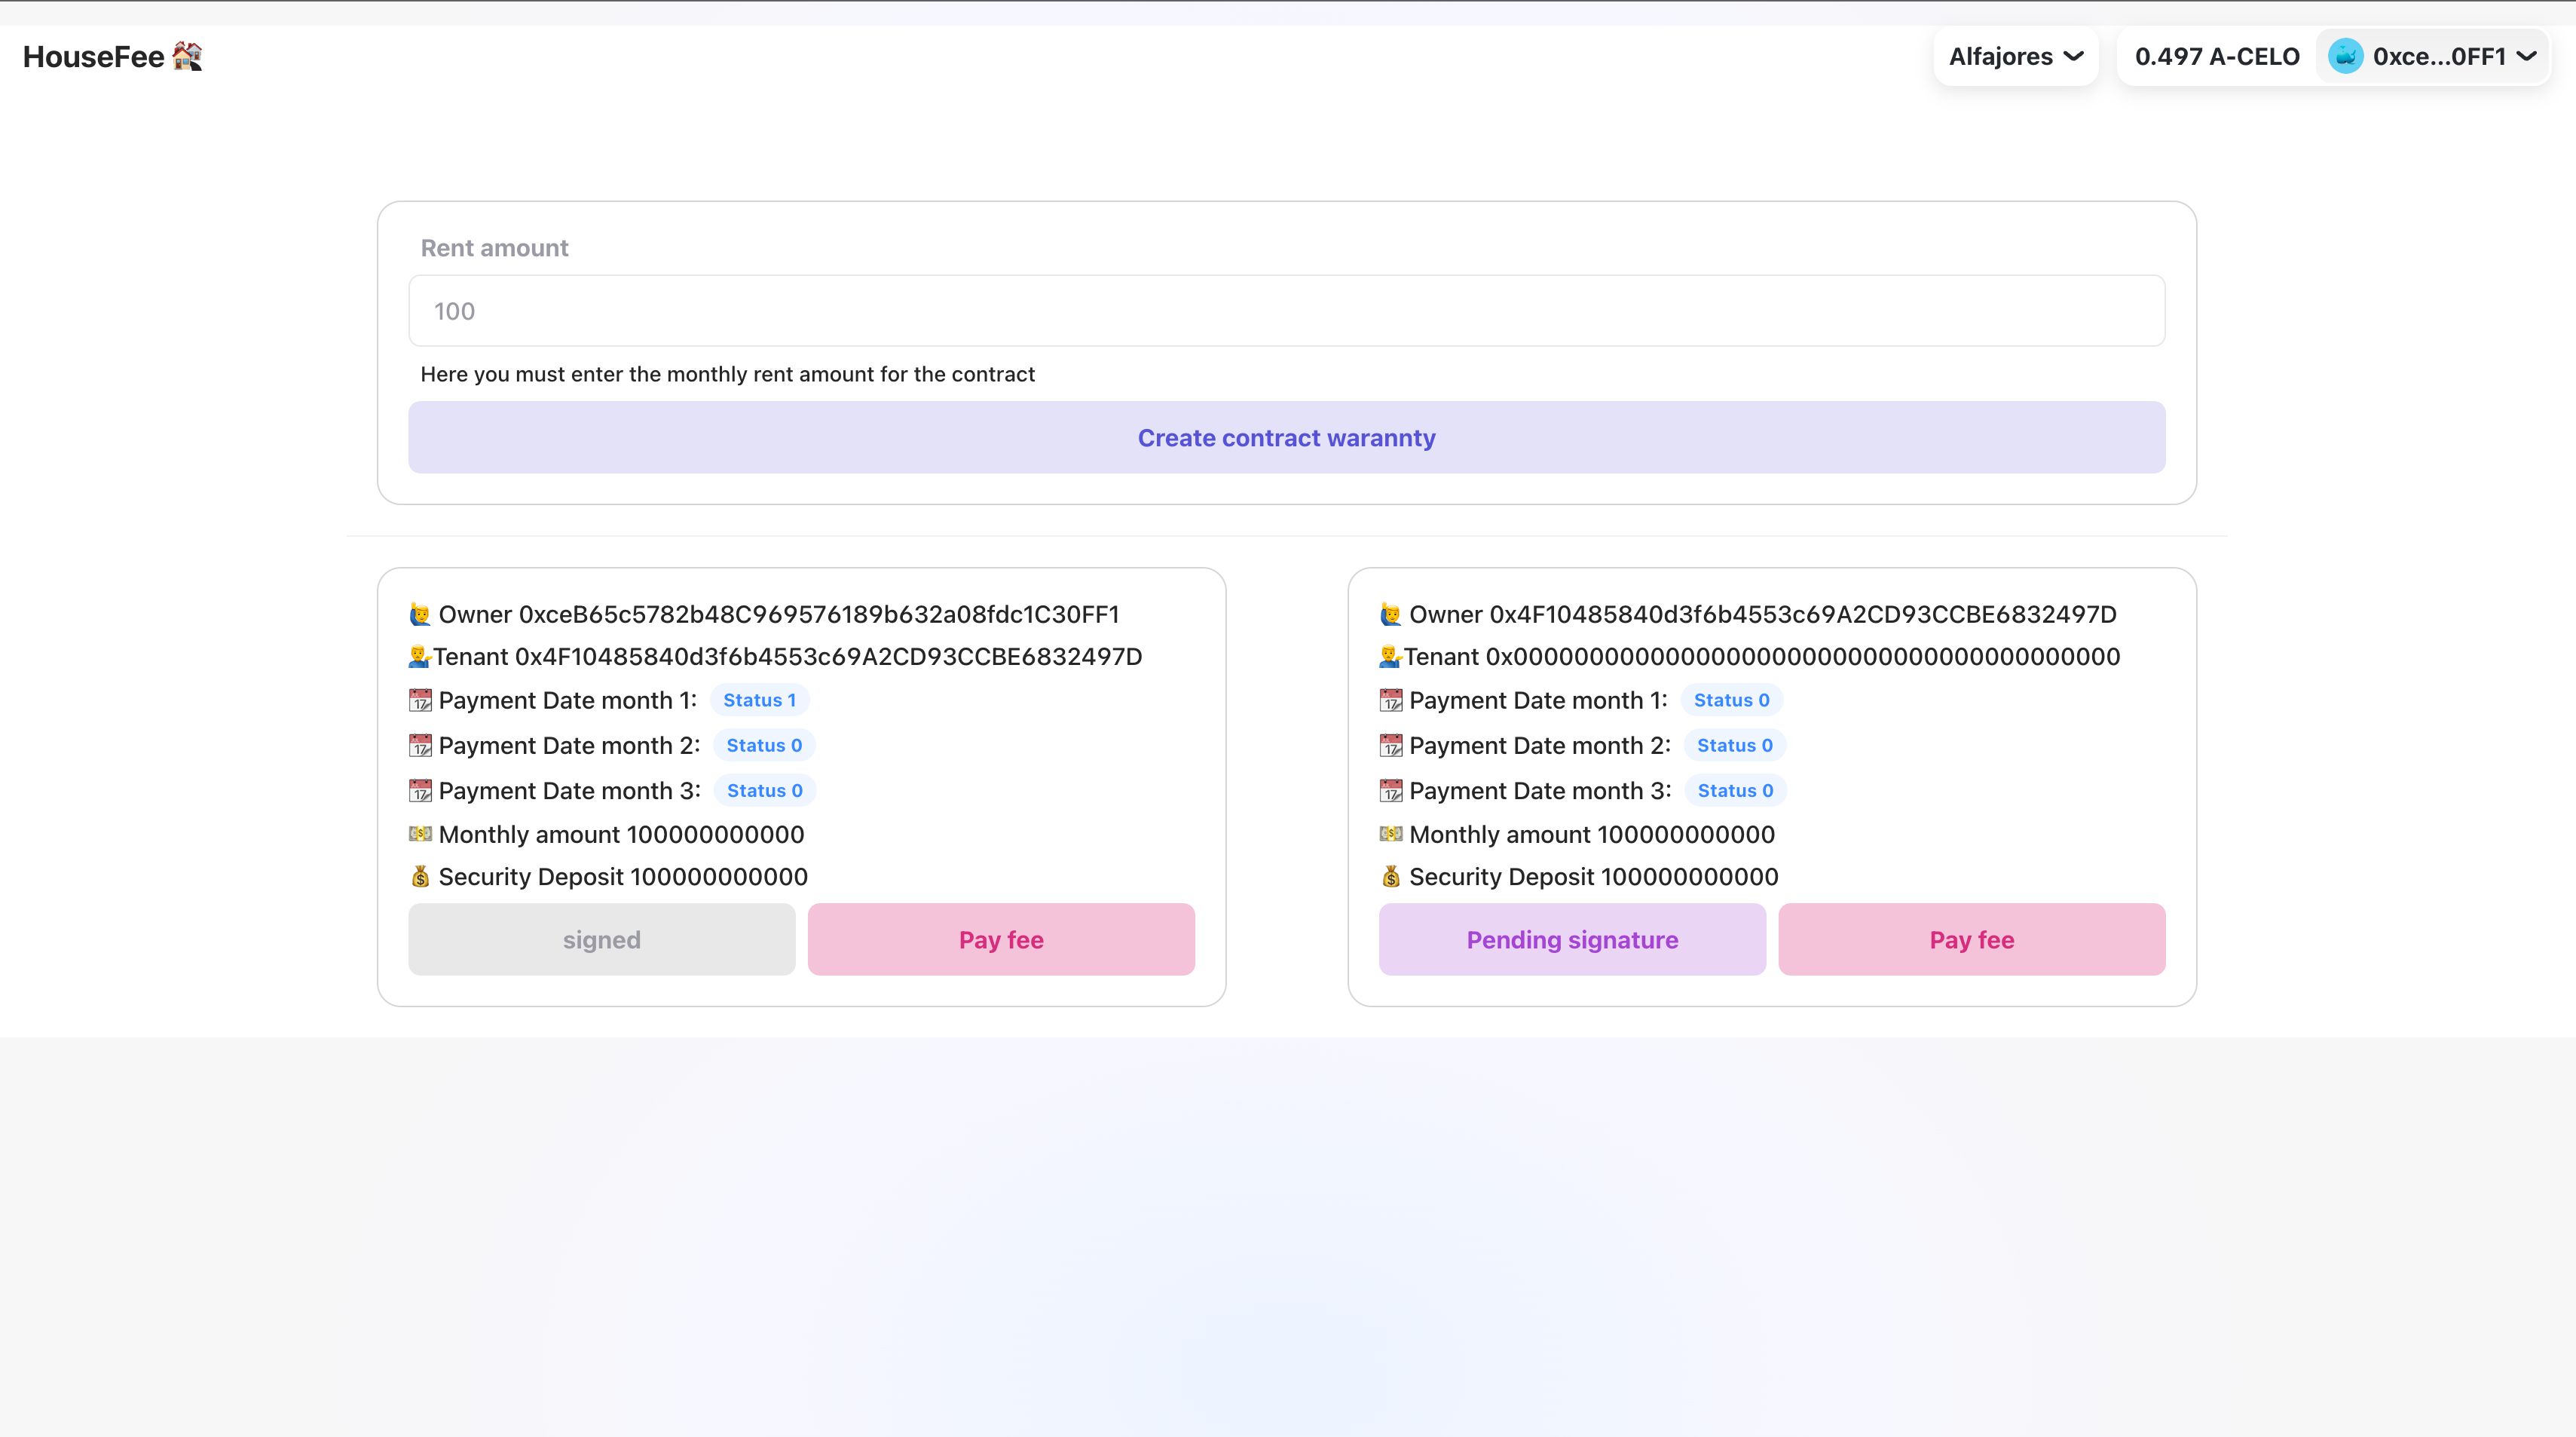Click banknote icon by Monthly amount, second card
Image resolution: width=2576 pixels, height=1437 pixels.
tap(1390, 834)
